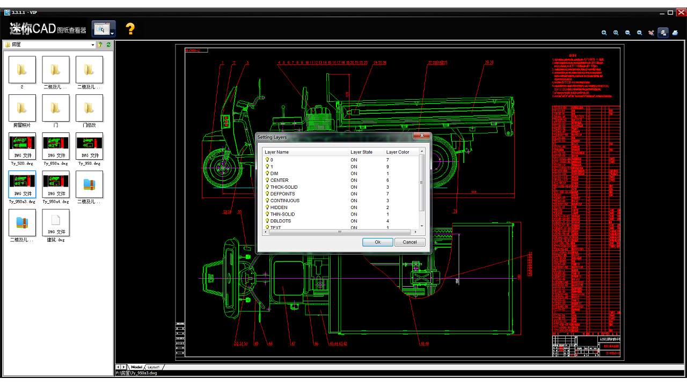Image resolution: width=687 pixels, height=386 pixels.
Task: Select the pan hand tool
Action: tap(651, 33)
